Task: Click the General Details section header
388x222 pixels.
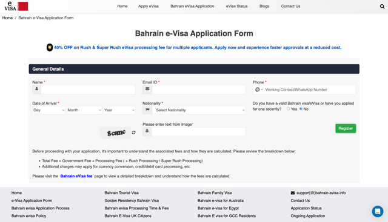Action: pos(194,69)
